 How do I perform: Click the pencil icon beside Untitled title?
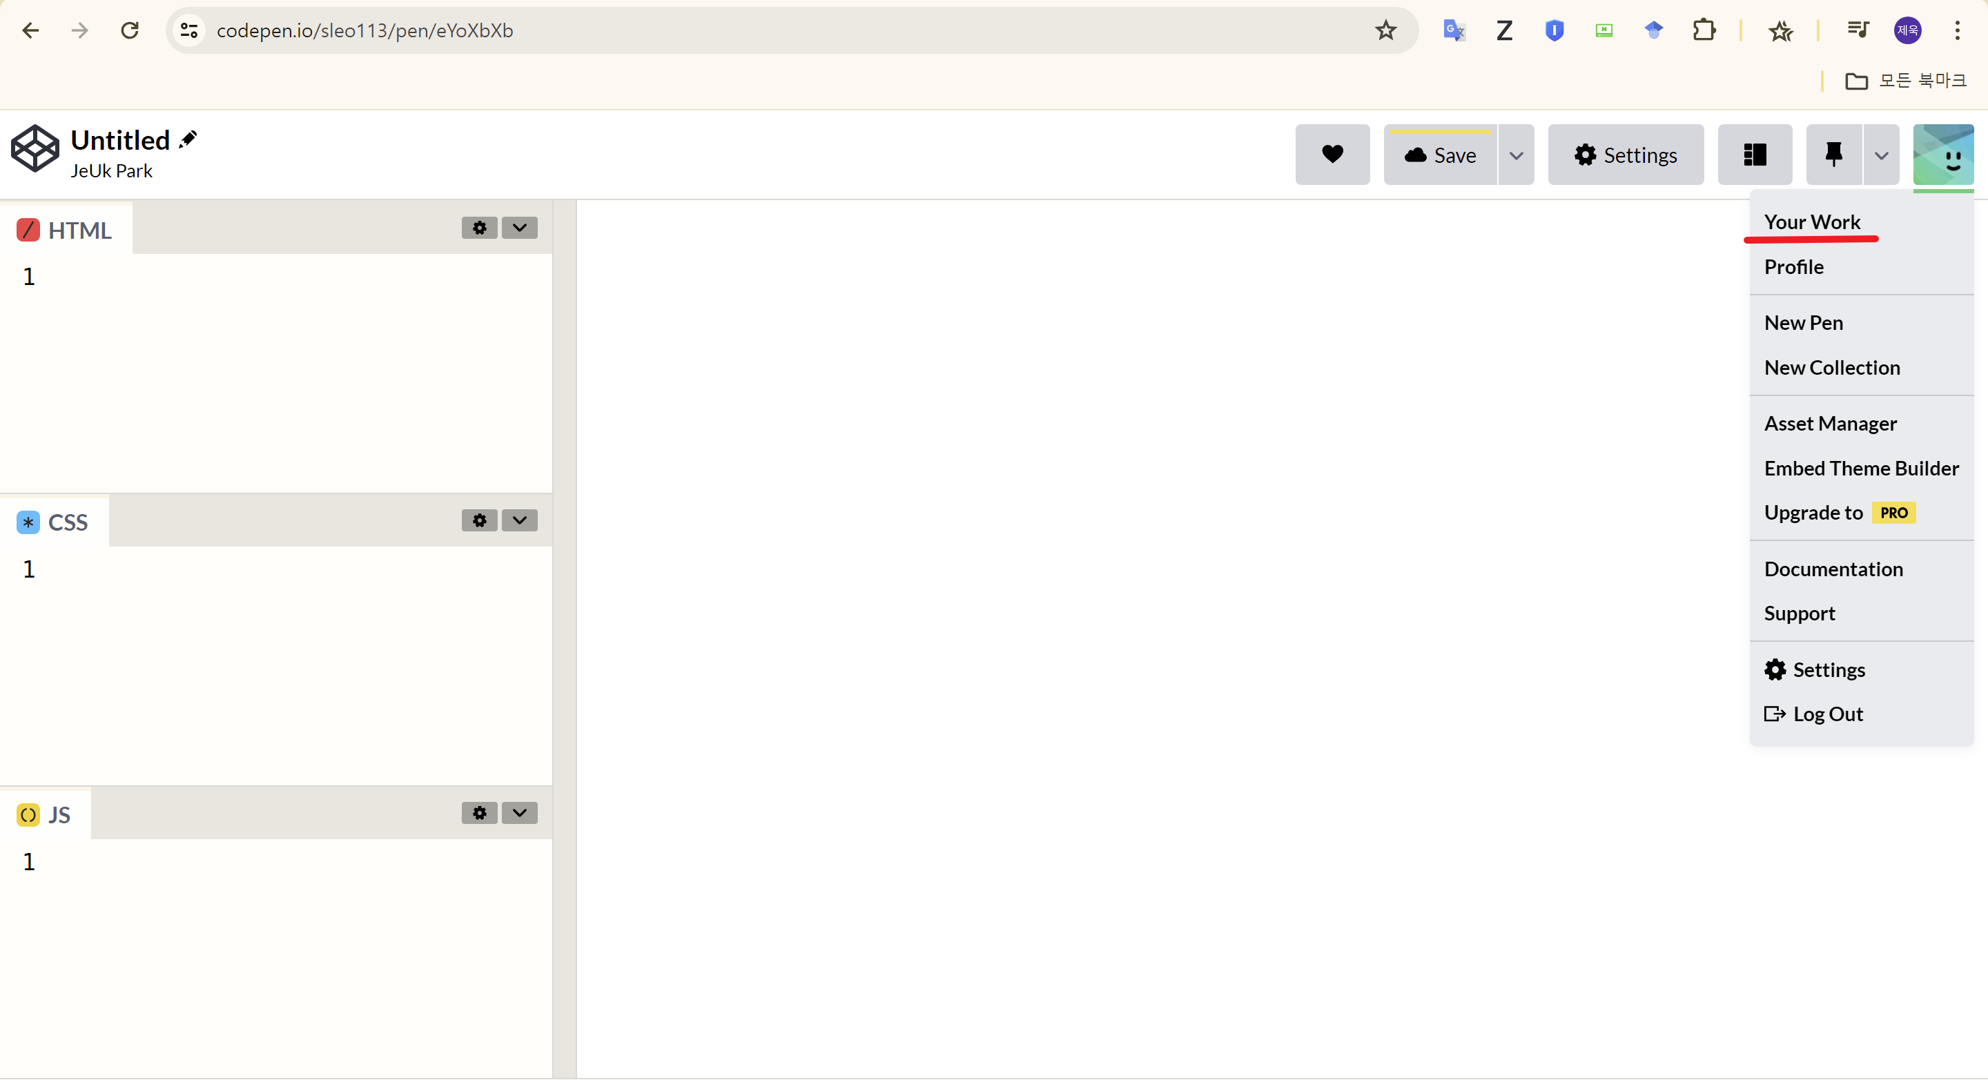[x=188, y=139]
